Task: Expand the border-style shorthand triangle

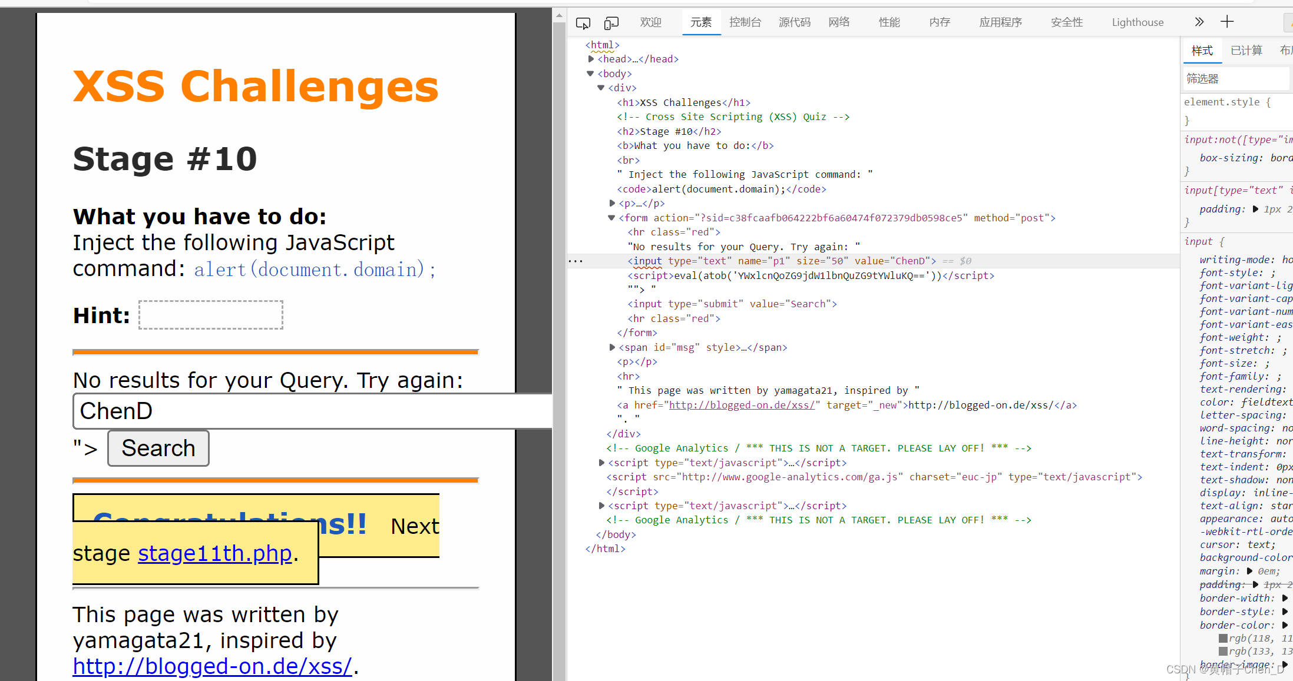Action: [1285, 612]
